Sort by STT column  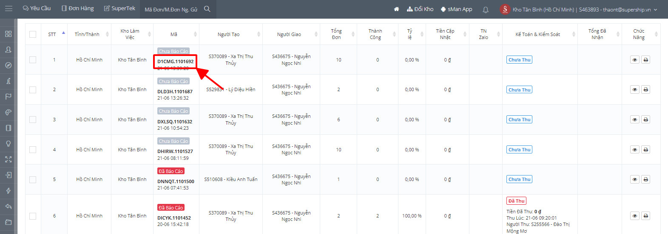[x=55, y=34]
